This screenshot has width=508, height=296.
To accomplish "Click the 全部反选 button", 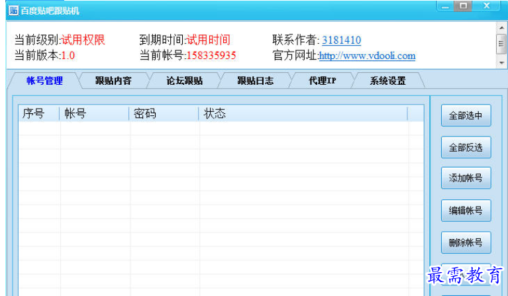I will (x=466, y=148).
